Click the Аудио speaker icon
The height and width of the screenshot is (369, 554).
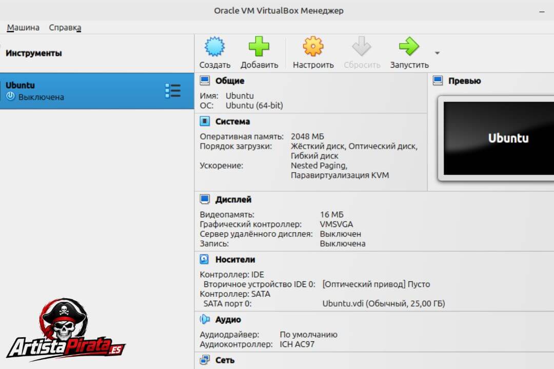(x=205, y=319)
